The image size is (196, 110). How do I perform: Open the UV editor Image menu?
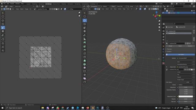(27, 9)
